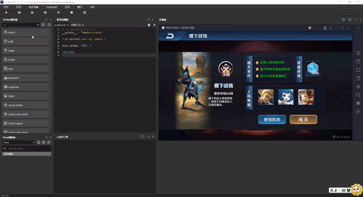Click the Save all toolbar icon
This screenshot has width=363, height=197.
pyautogui.click(x=45, y=12)
